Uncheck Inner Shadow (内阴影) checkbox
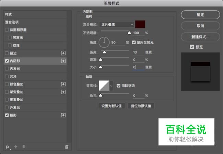Viewport: 223px width, 154px height. tap(7, 61)
